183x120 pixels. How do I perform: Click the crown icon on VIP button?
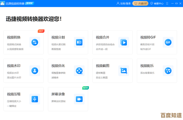tap(136, 3)
